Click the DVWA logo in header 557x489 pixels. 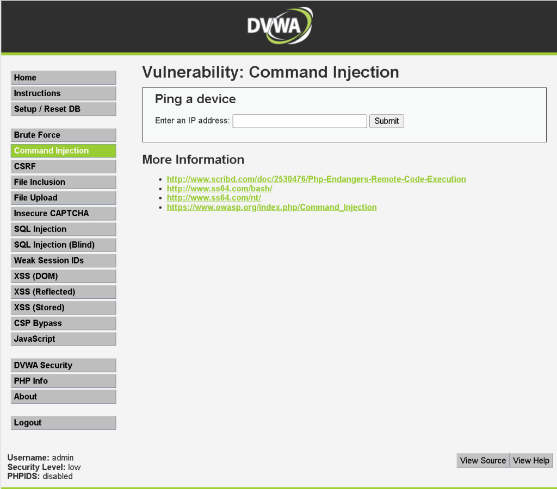[280, 26]
